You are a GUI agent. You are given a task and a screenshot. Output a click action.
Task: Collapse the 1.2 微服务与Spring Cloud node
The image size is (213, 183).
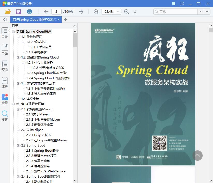[x=18, y=57]
